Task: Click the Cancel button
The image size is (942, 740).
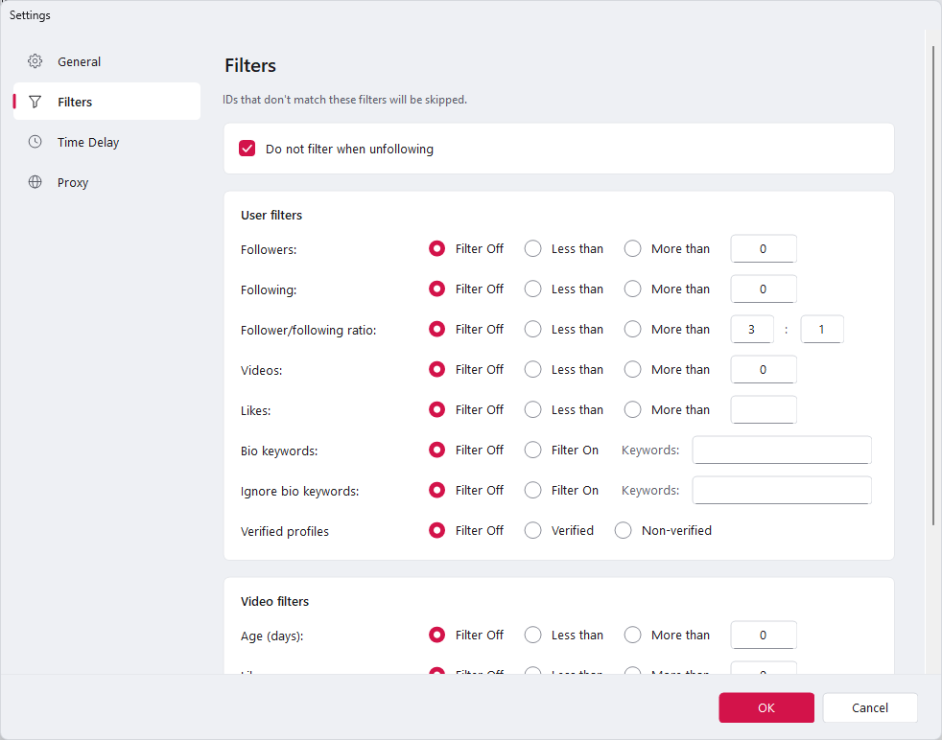Action: point(870,707)
